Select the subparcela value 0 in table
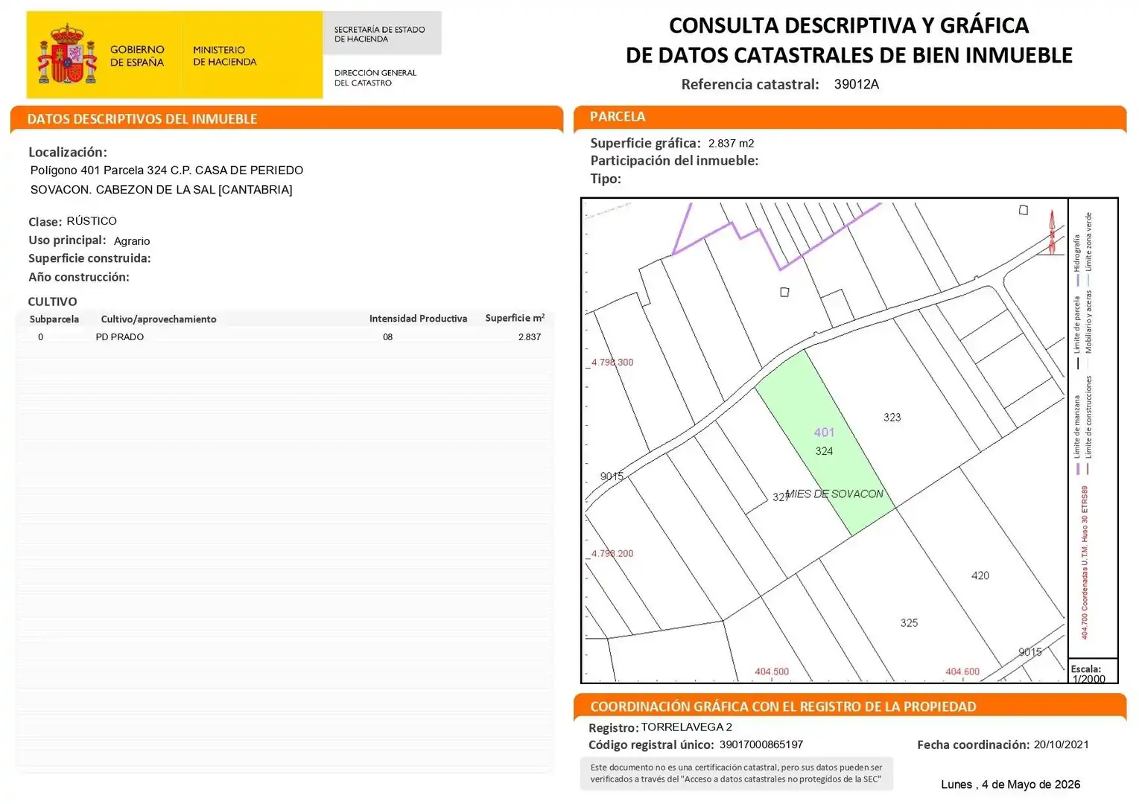 (x=41, y=337)
